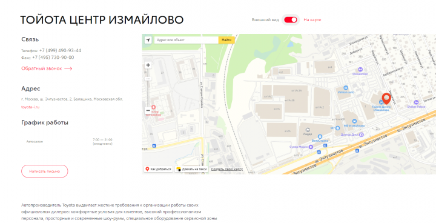Click the address text г. Москва, ш. Энтузиастов
The image size is (436, 223).
coord(72,99)
